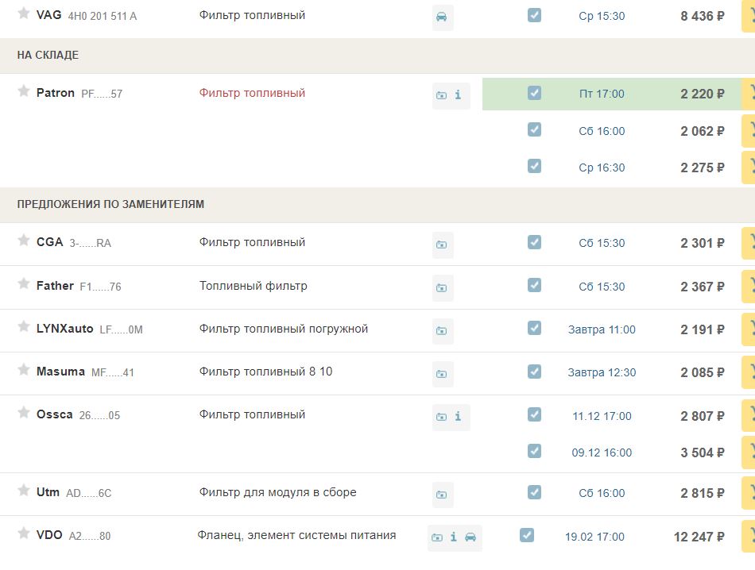Screen dimensions: 755x570
Task: Open photo icon for Patron filter
Action: (442, 95)
